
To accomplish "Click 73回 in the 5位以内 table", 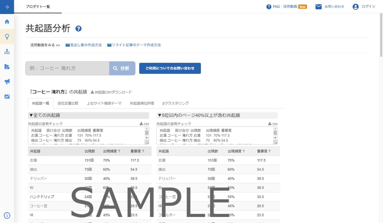I will [x=211, y=170].
